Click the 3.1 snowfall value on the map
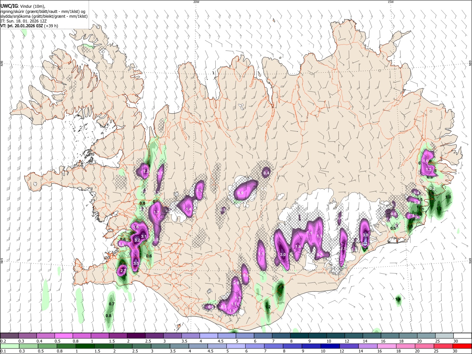The image size is (472, 354). (144, 237)
